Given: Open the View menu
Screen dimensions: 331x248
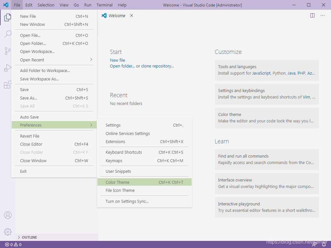Looking at the screenshot, I should [64, 5].
